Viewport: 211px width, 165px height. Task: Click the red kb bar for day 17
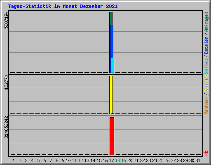pyautogui.click(x=112, y=136)
